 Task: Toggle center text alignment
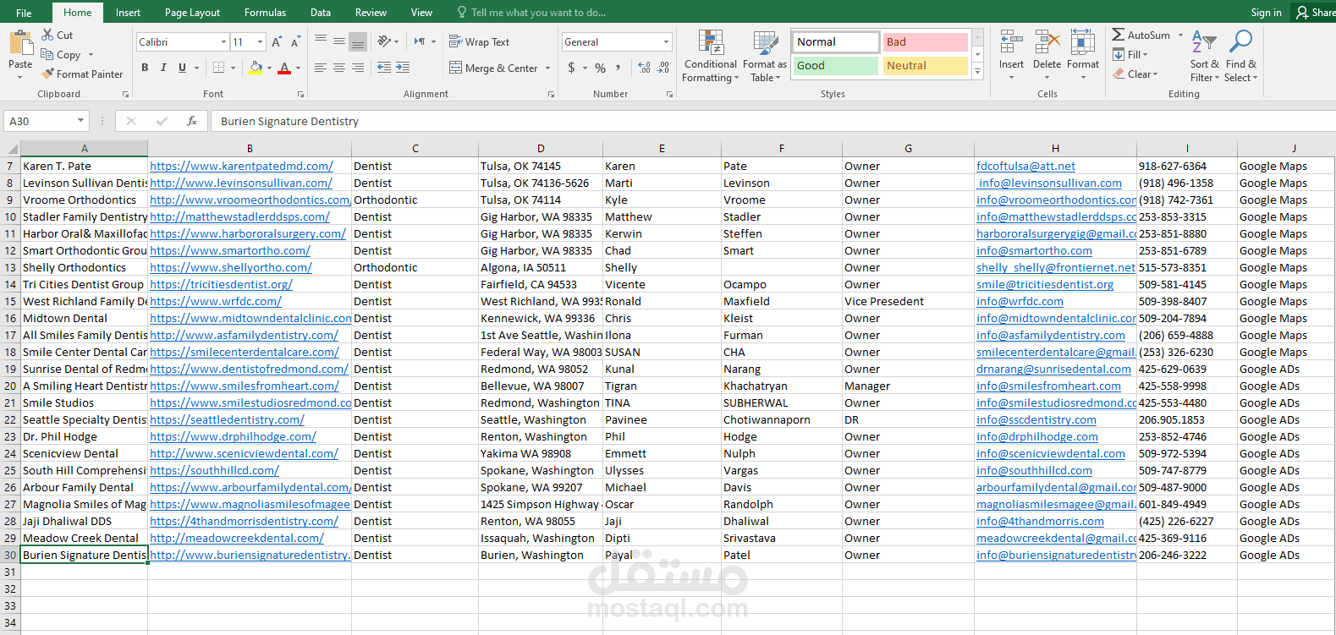pos(339,67)
